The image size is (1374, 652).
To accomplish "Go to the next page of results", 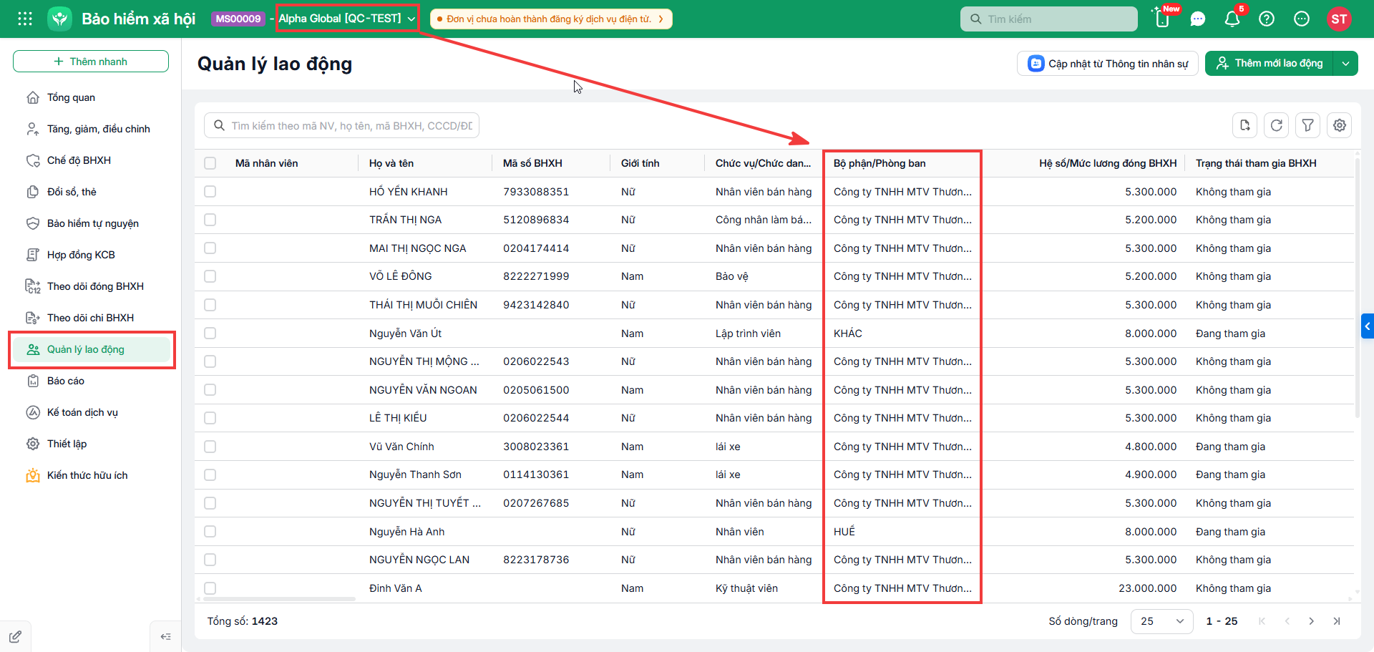I will (1311, 621).
